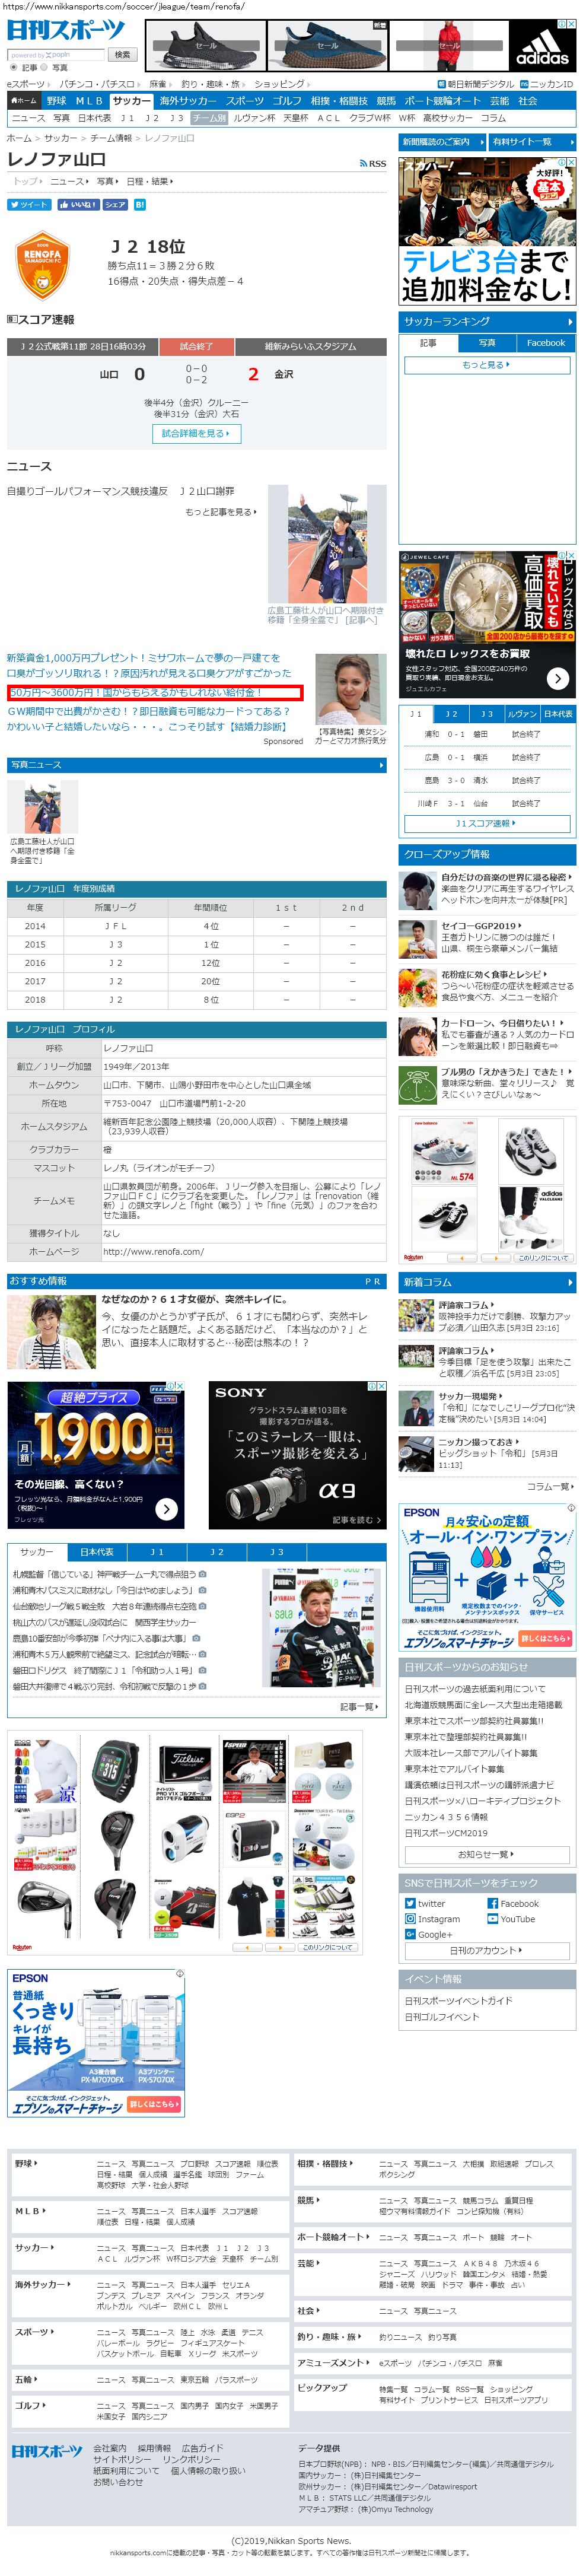
Task: Open セイコーGGP2019 closeup article thumbnail
Action: pyautogui.click(x=417, y=939)
